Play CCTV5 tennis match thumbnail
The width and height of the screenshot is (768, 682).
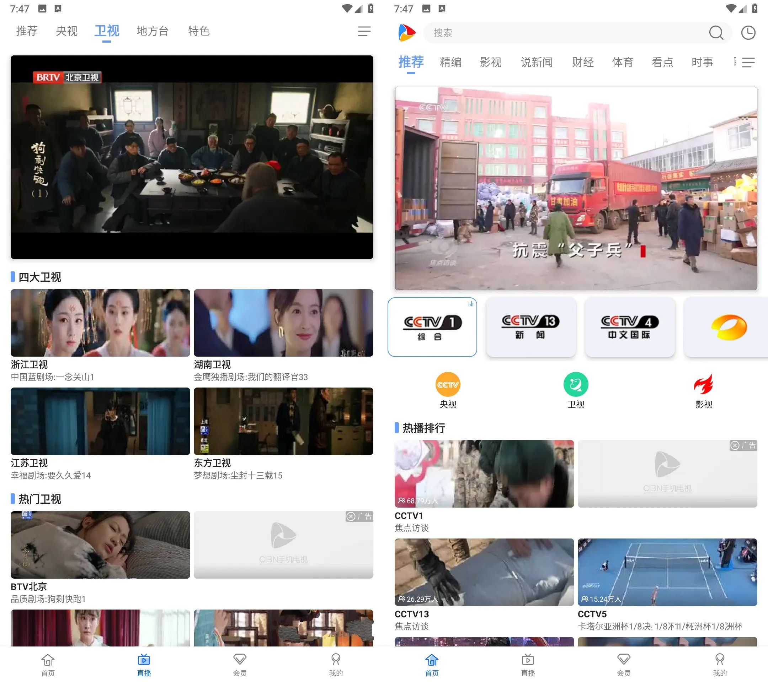(x=667, y=572)
